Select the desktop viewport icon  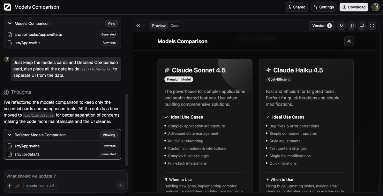pos(362,25)
